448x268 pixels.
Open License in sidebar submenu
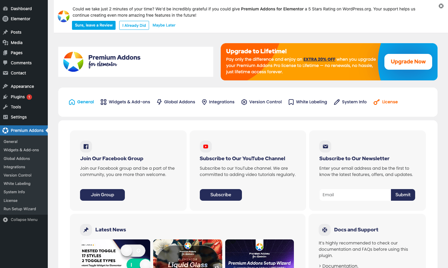(x=10, y=201)
